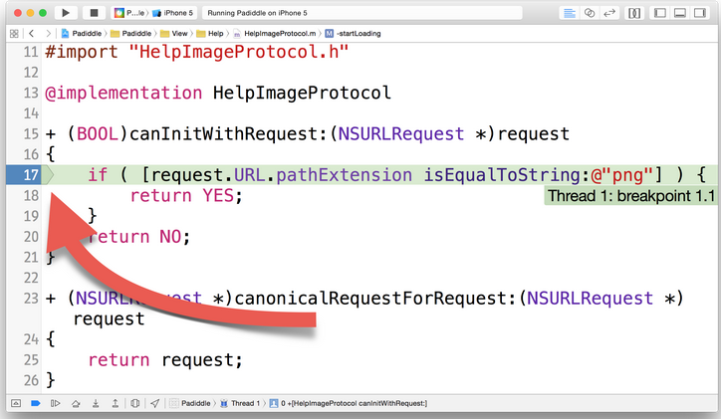
Task: Show the Standard editor
Action: pos(570,13)
